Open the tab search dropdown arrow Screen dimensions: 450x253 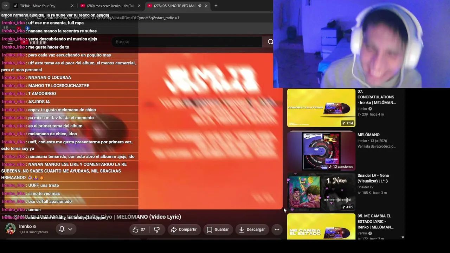coord(6,6)
